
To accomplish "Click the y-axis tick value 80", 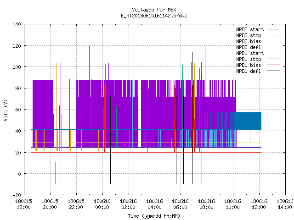I will click(18, 88).
